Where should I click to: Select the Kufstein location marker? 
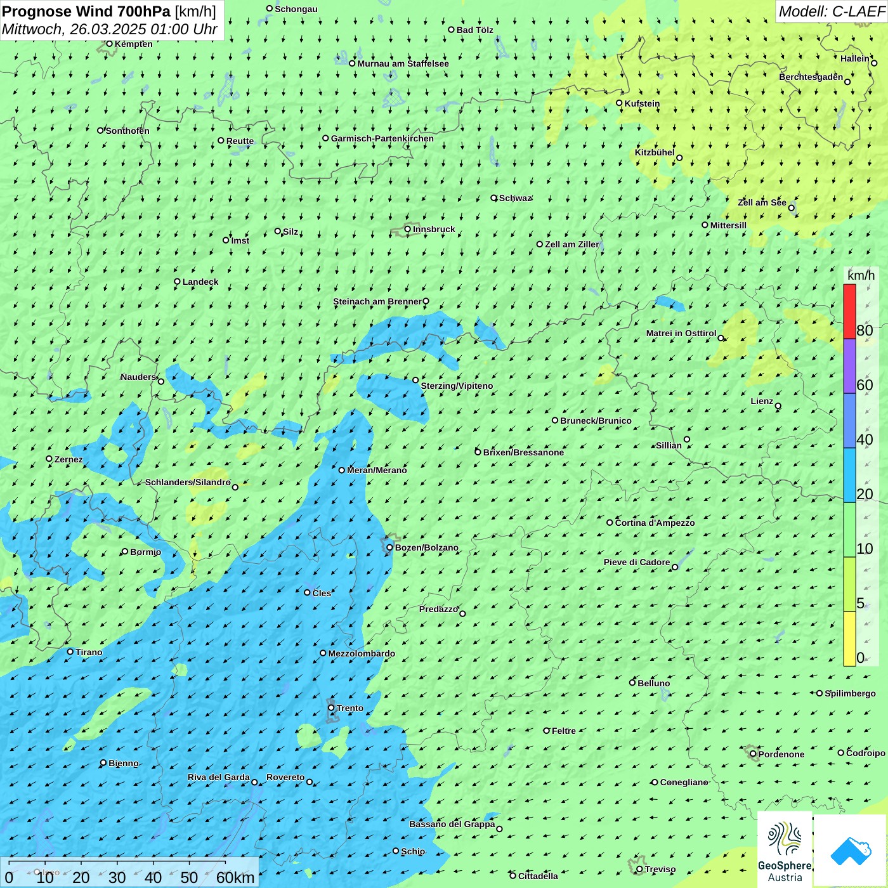pyautogui.click(x=619, y=103)
